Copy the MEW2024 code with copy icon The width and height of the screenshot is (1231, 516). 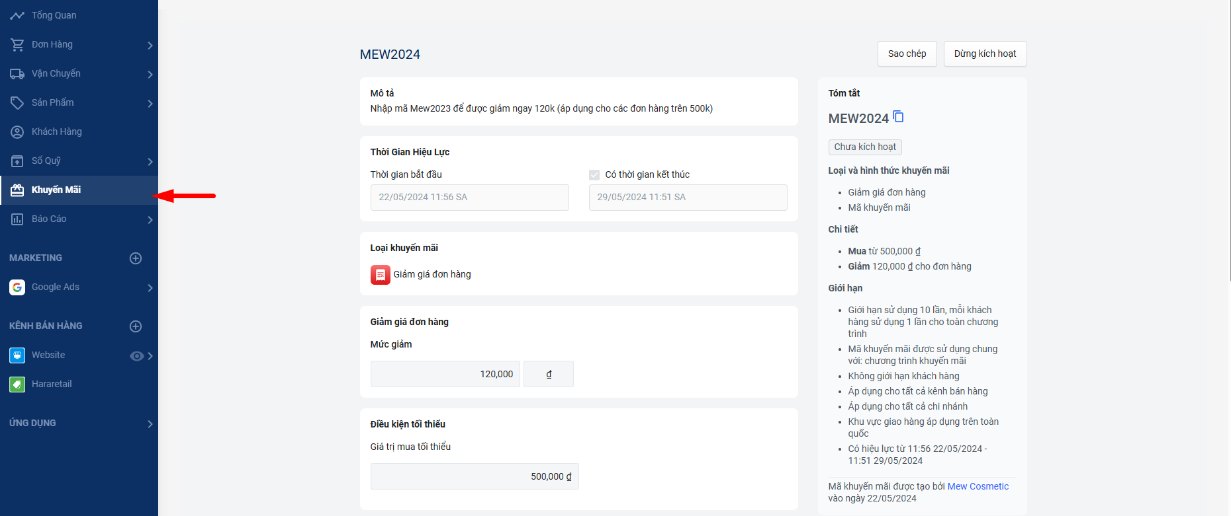[x=898, y=117]
